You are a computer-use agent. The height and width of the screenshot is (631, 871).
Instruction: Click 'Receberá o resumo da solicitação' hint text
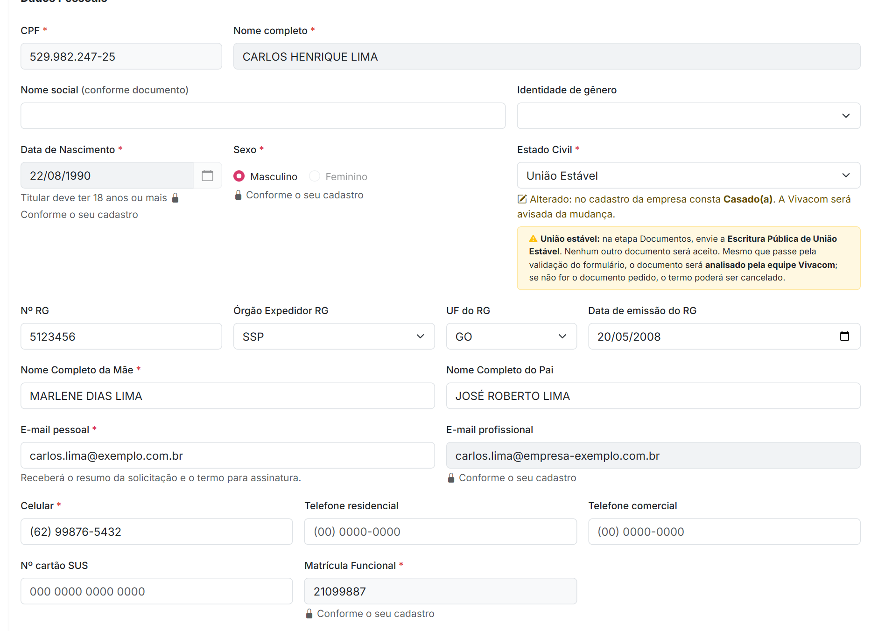[161, 478]
